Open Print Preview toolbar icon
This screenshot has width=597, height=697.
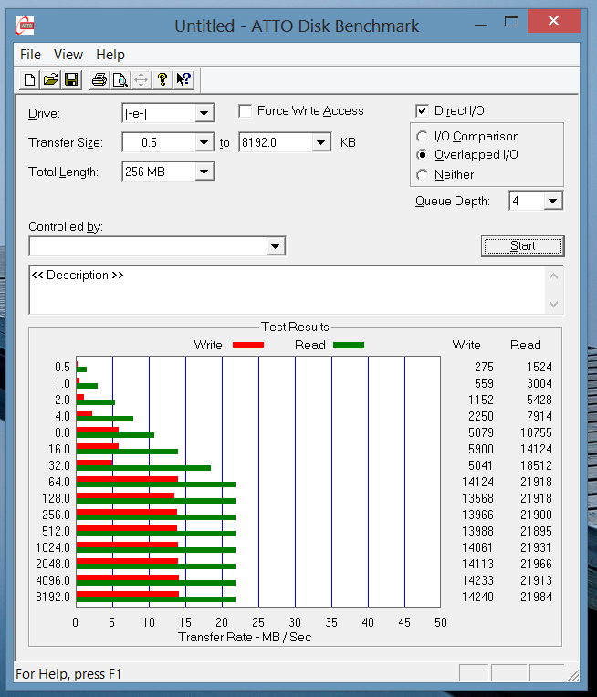tap(120, 80)
